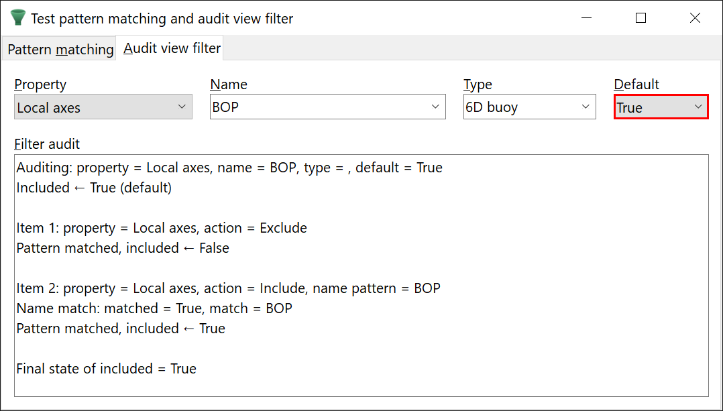Viewport: 723px width, 411px height.
Task: Click the Item 1 Exclude audit line
Action: pos(162,228)
